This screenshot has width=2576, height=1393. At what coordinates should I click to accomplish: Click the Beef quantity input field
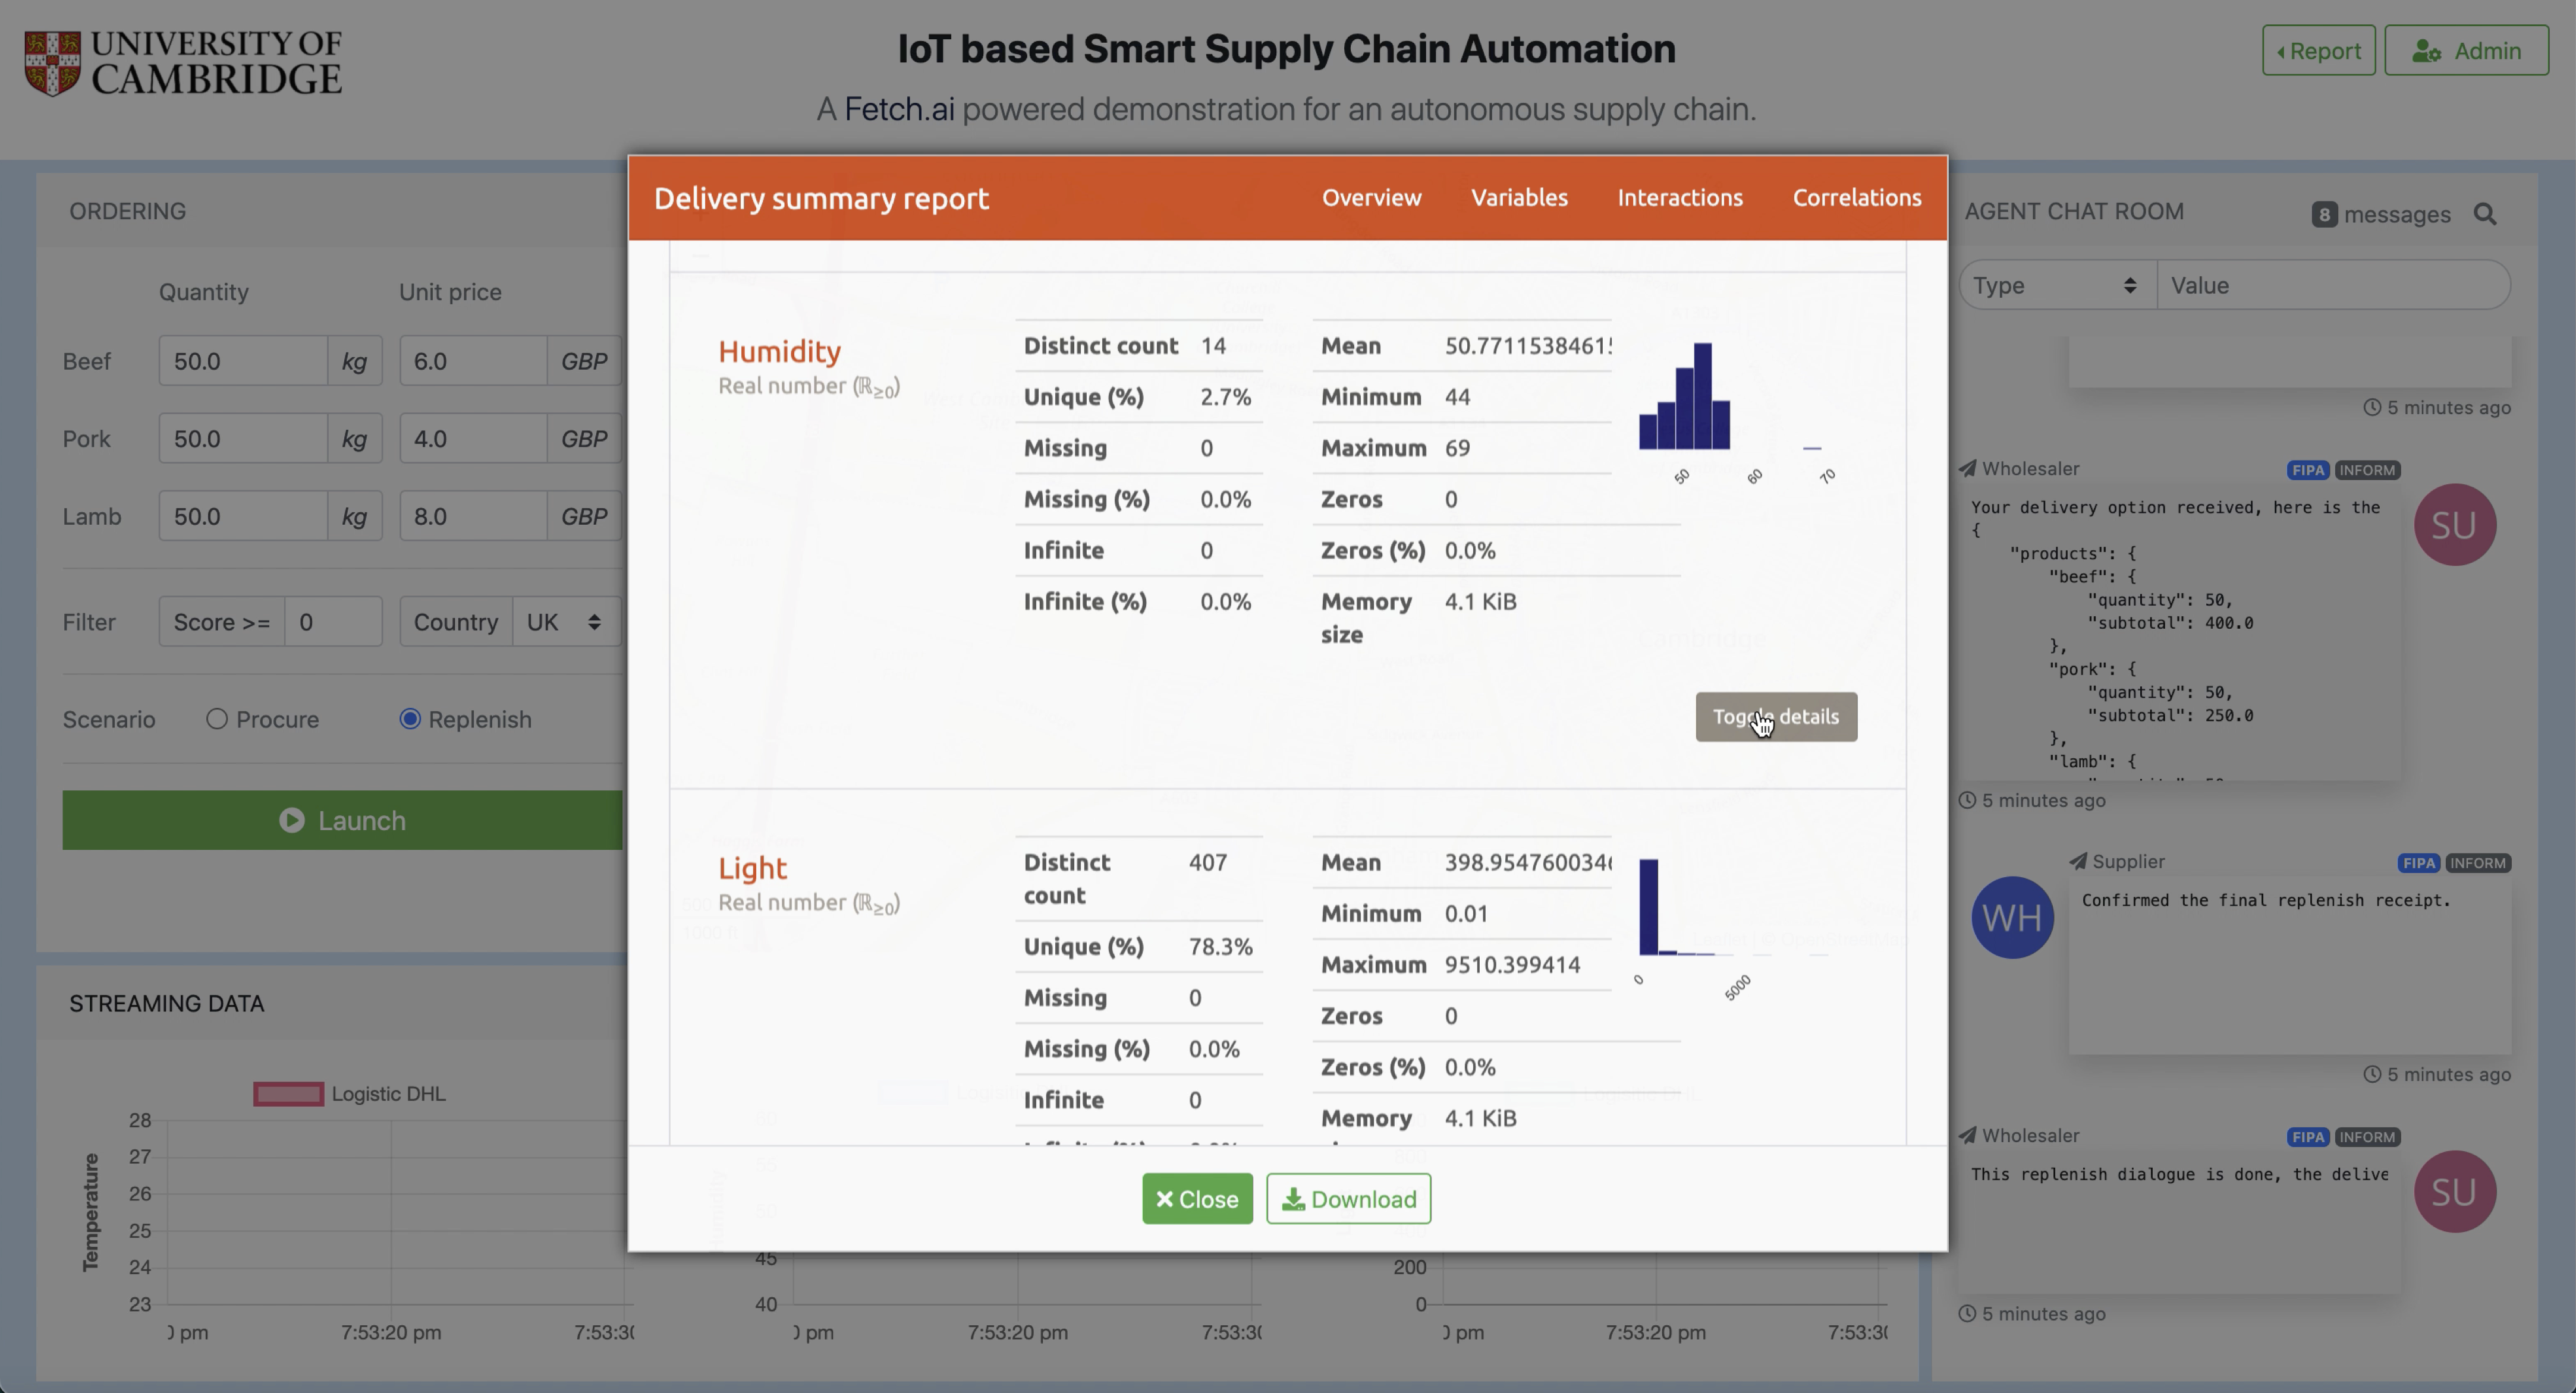click(x=242, y=362)
